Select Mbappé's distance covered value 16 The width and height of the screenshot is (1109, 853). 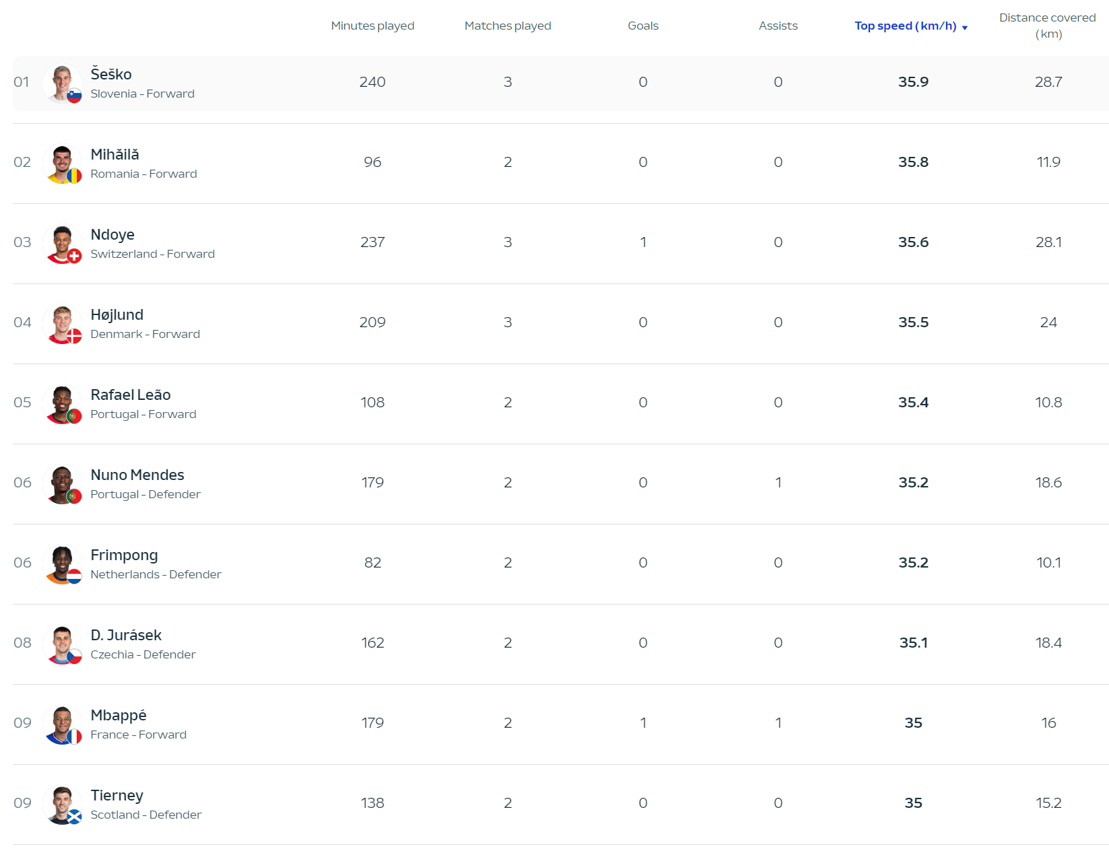(x=1048, y=723)
